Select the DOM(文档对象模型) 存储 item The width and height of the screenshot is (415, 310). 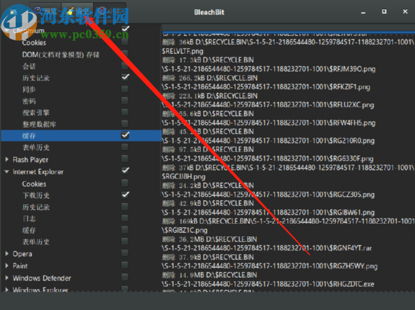point(61,55)
